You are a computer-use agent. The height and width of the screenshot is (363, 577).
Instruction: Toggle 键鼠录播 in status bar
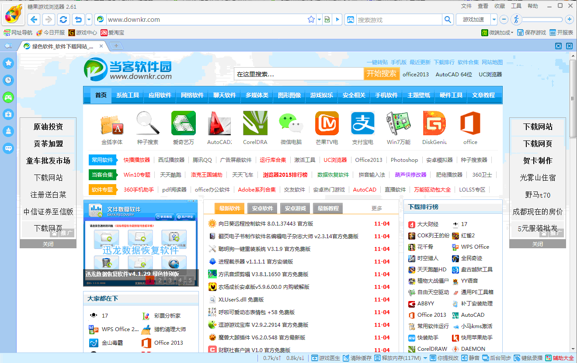tap(528, 358)
